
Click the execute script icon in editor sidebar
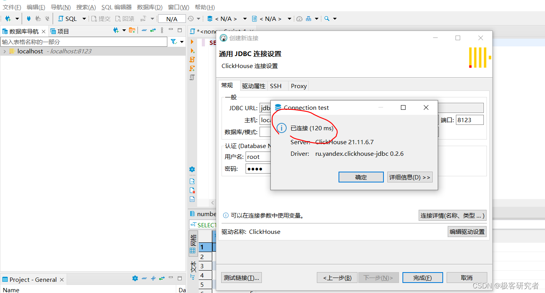point(192,60)
